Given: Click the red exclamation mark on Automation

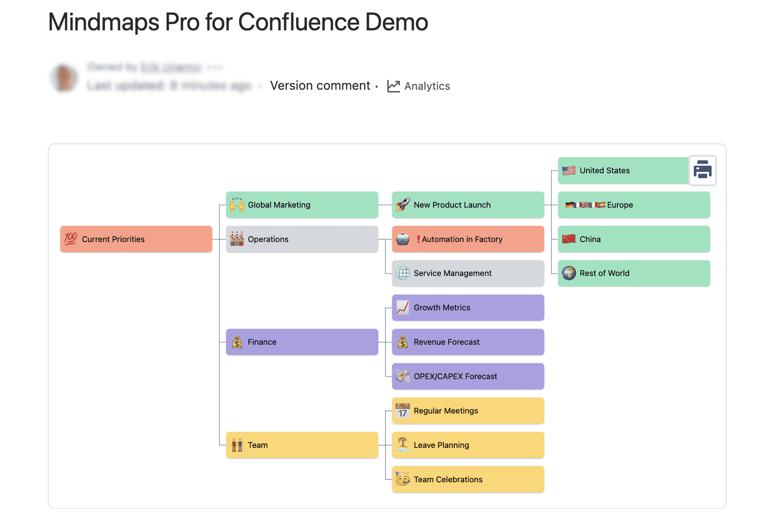Looking at the screenshot, I should 419,239.
